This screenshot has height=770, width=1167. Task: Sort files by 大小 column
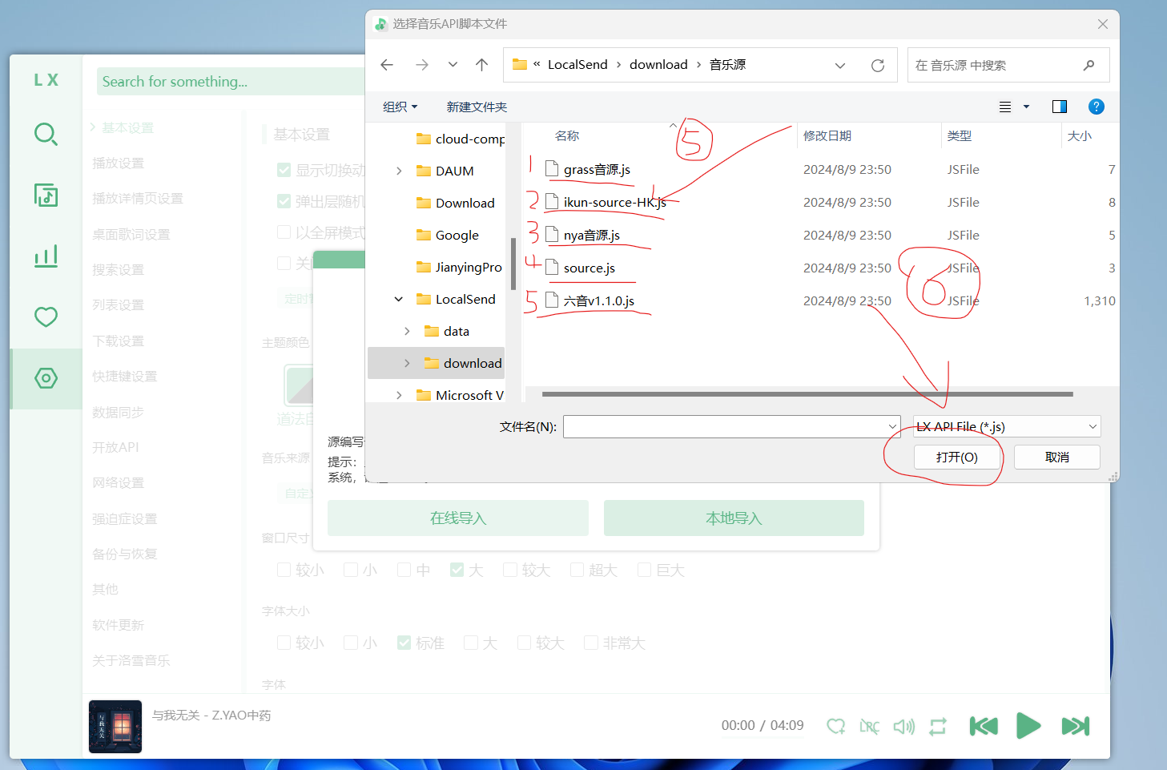(x=1080, y=135)
